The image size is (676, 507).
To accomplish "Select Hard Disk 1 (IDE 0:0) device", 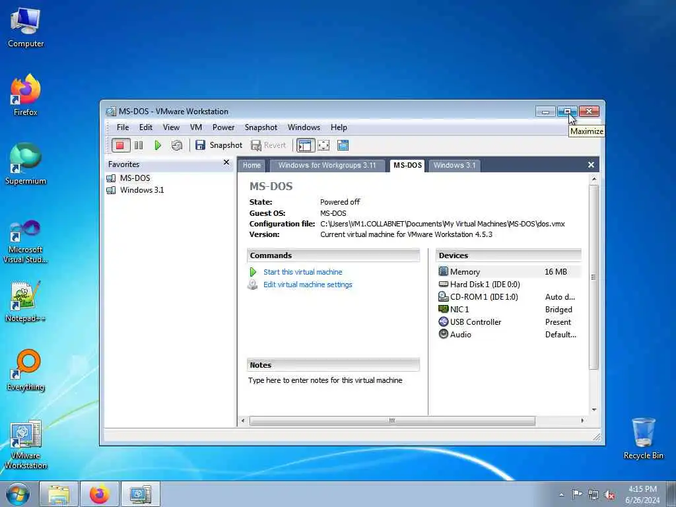I will tap(509, 285).
